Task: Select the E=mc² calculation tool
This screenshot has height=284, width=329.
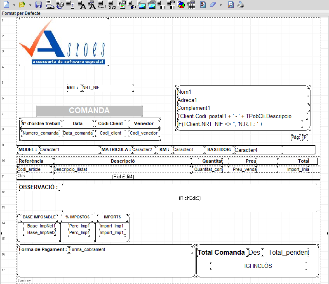Action: pyautogui.click(x=101, y=5)
